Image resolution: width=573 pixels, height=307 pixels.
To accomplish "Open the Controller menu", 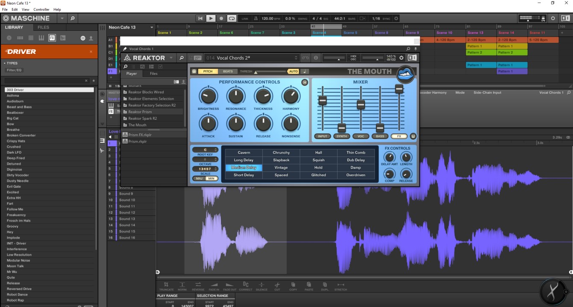I will (x=41, y=9).
